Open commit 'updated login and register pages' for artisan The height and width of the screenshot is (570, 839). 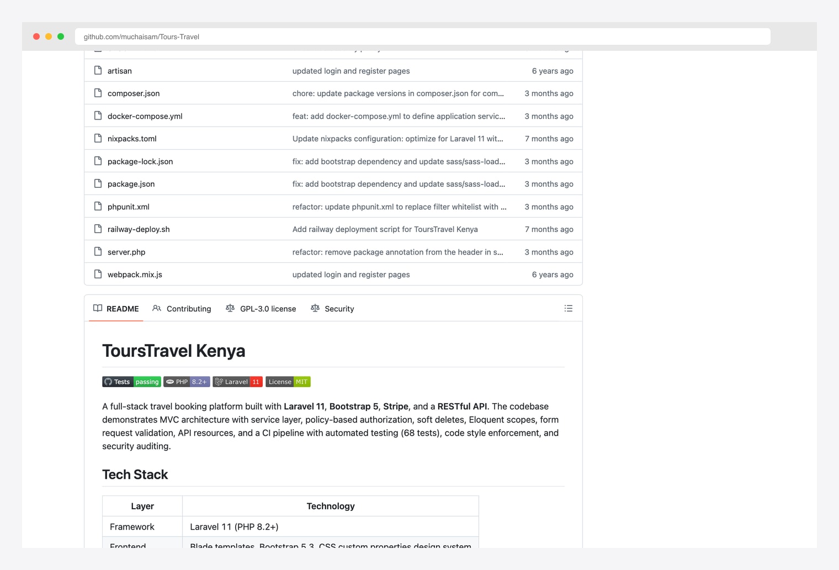351,71
